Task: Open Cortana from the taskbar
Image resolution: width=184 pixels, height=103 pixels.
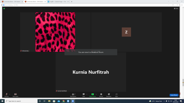Action: 40,101
